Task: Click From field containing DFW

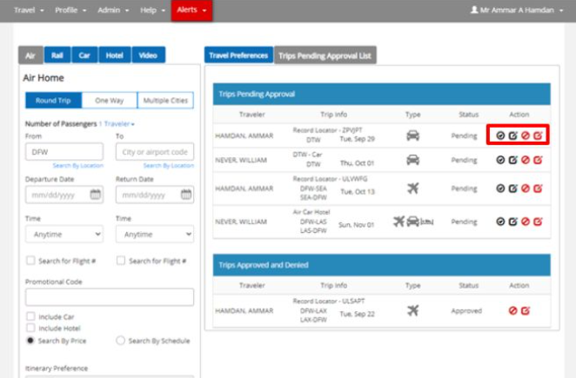Action: (x=64, y=152)
